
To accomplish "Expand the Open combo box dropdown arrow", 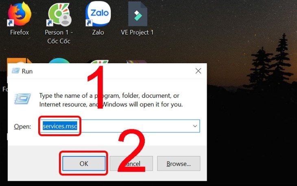I will point(195,126).
